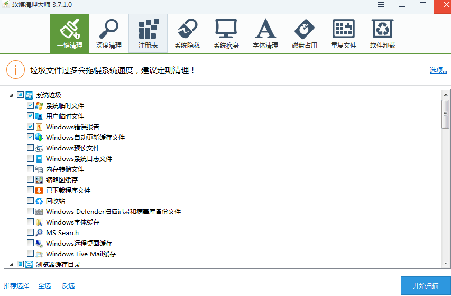The width and height of the screenshot is (451, 296).
Task: Select the Windows预读文件 row text
Action: coord(73,148)
